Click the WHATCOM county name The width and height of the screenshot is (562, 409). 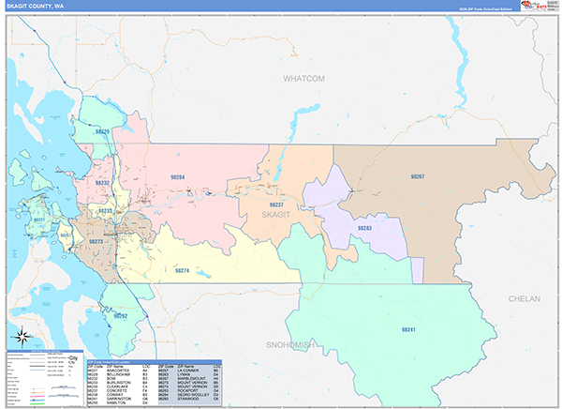click(x=303, y=79)
